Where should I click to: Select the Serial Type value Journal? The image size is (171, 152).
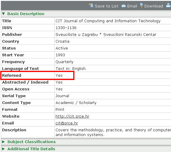62,96
